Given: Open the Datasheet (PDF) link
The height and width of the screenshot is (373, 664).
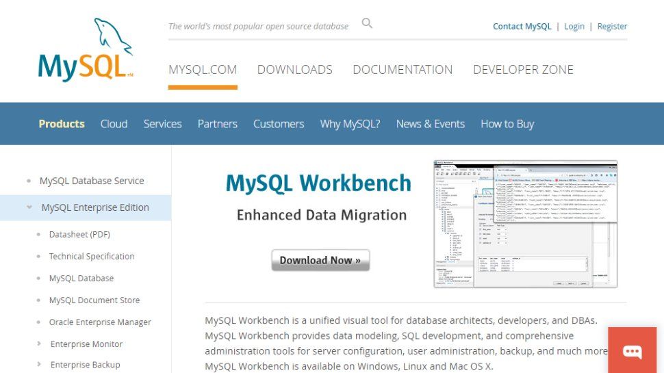Looking at the screenshot, I should [x=79, y=234].
